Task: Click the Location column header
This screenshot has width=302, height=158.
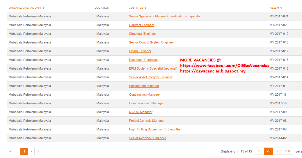Action: coord(102,8)
